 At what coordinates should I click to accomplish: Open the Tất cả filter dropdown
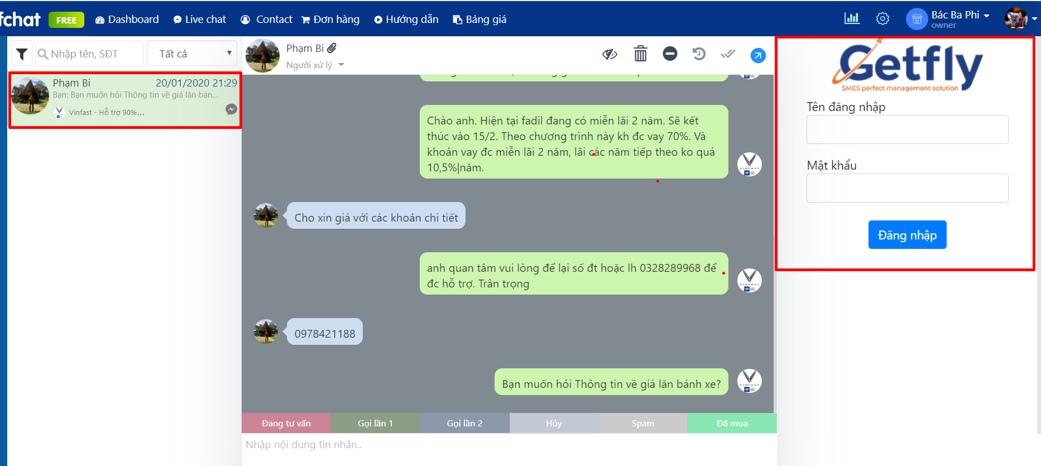pos(192,54)
